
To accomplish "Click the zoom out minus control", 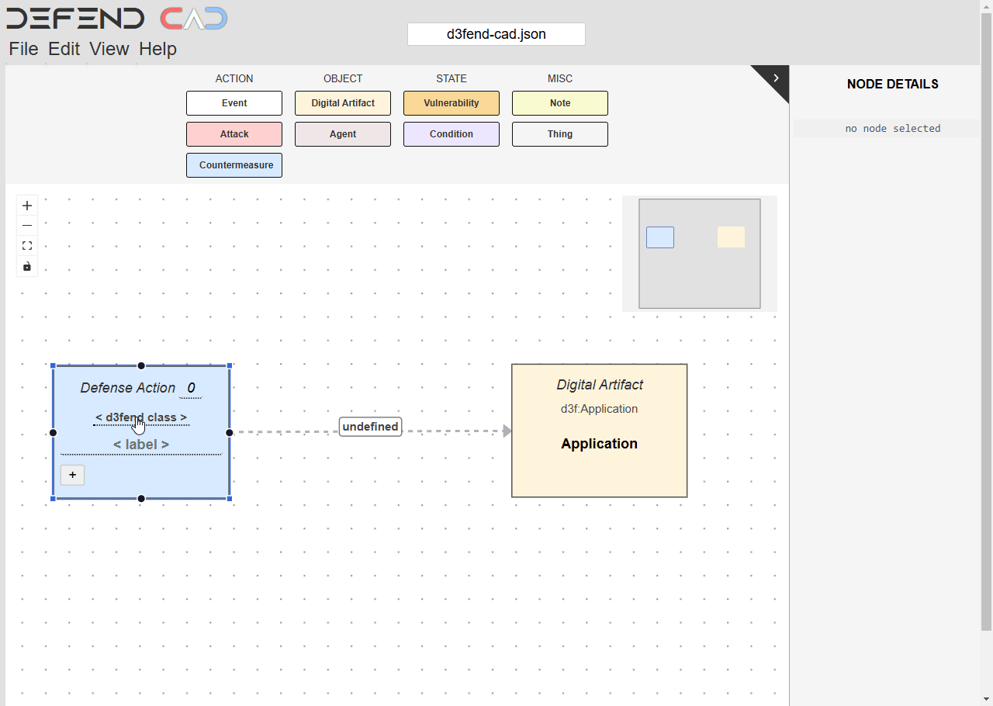I will click(27, 226).
